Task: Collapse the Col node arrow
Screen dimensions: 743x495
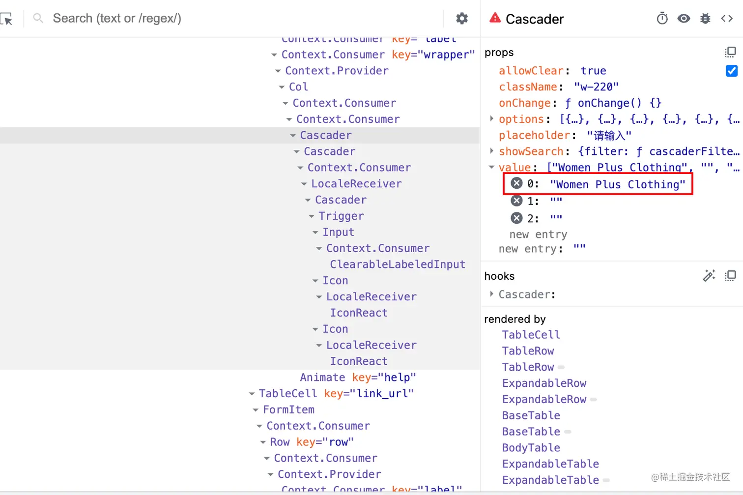Action: (x=282, y=87)
